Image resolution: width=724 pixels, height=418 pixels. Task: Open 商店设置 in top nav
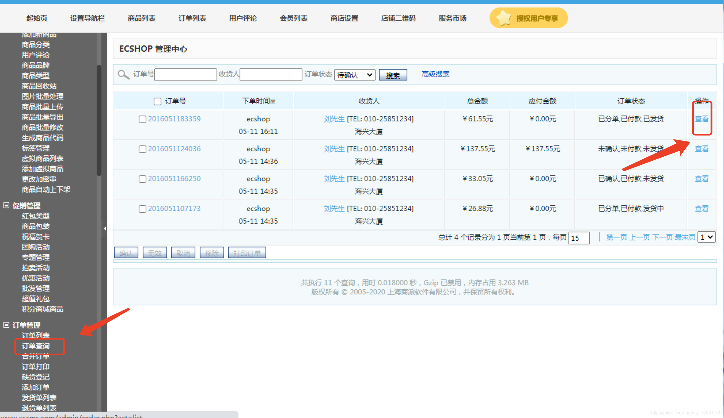pos(344,18)
